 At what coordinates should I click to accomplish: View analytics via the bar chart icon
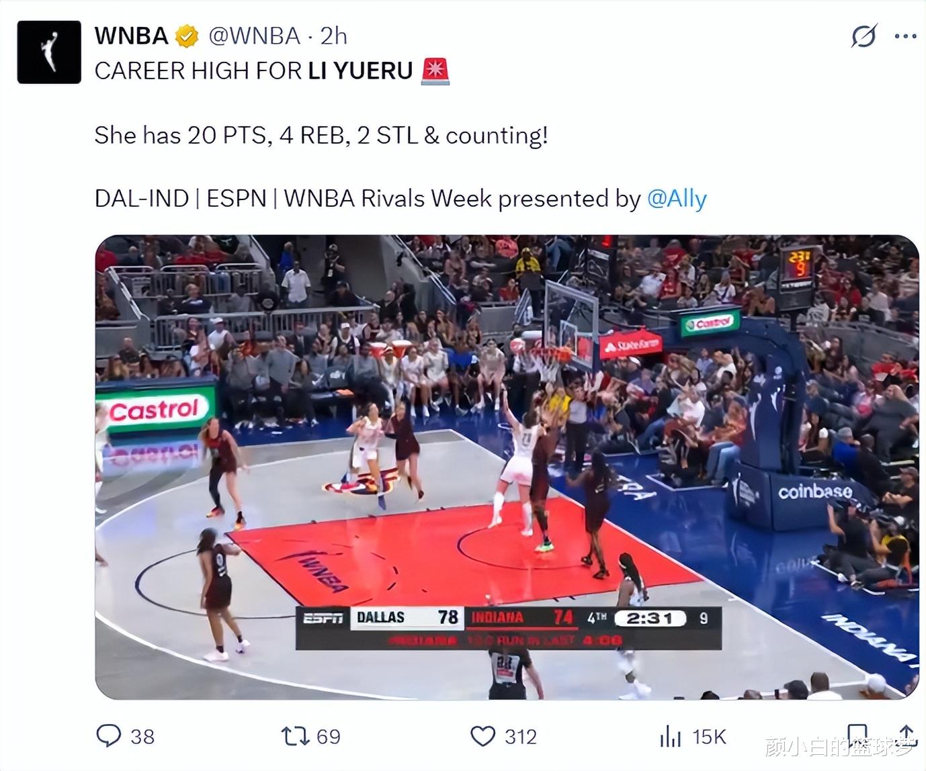tap(670, 736)
